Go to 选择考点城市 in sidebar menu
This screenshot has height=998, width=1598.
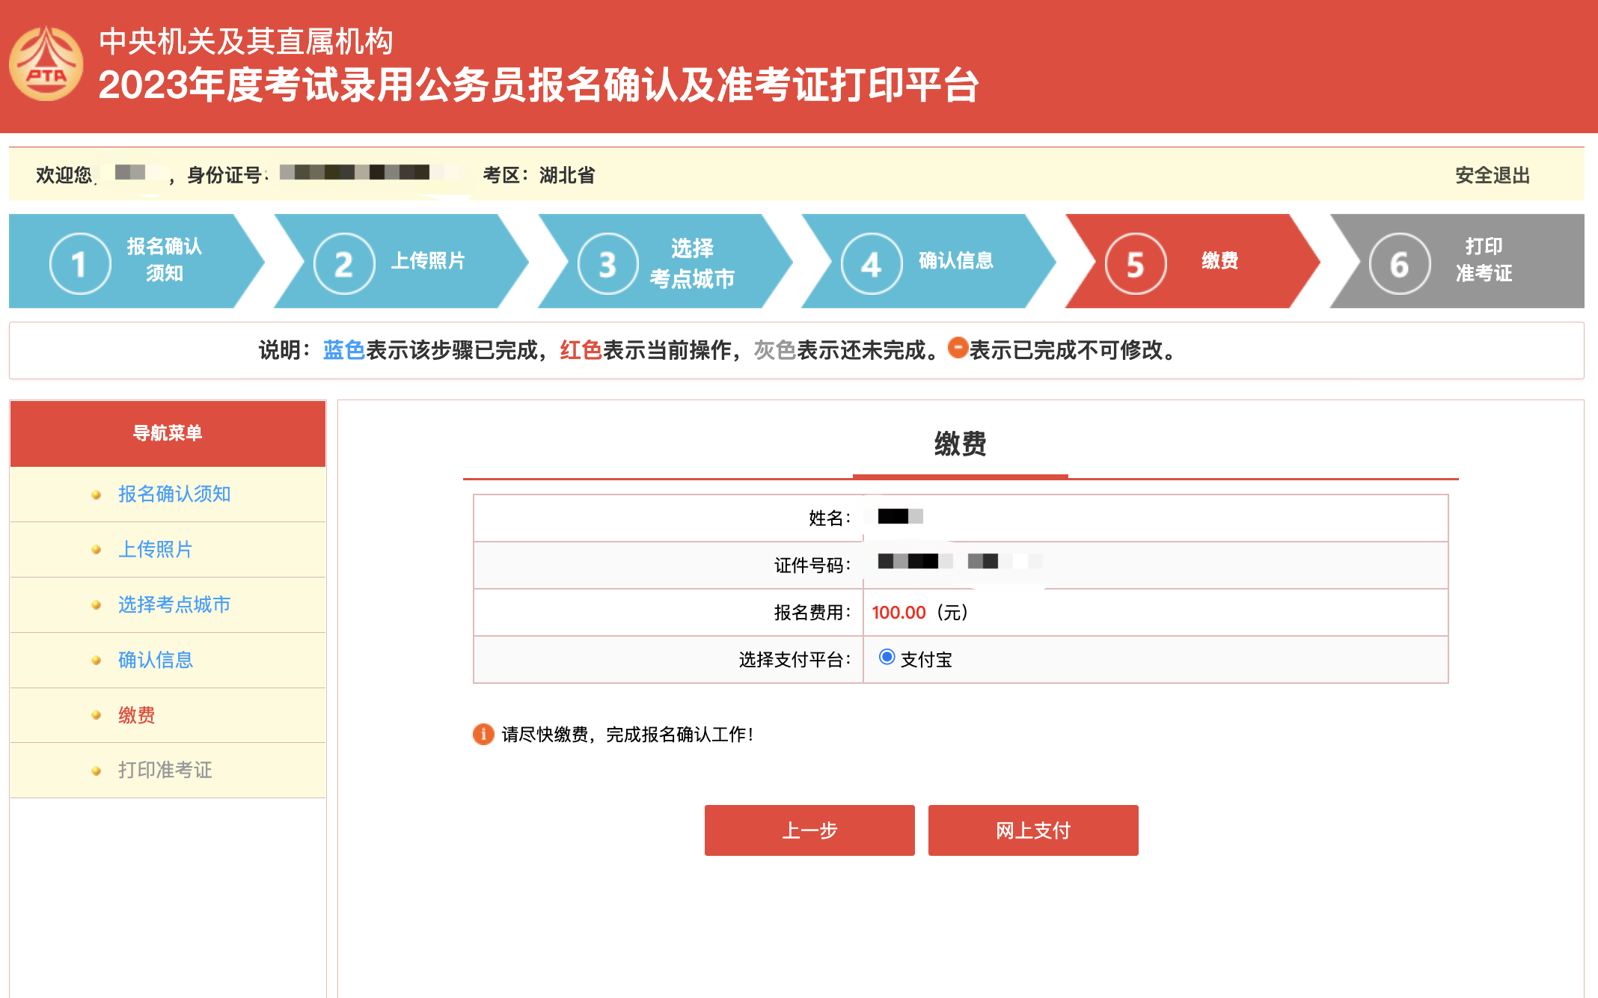pos(174,604)
